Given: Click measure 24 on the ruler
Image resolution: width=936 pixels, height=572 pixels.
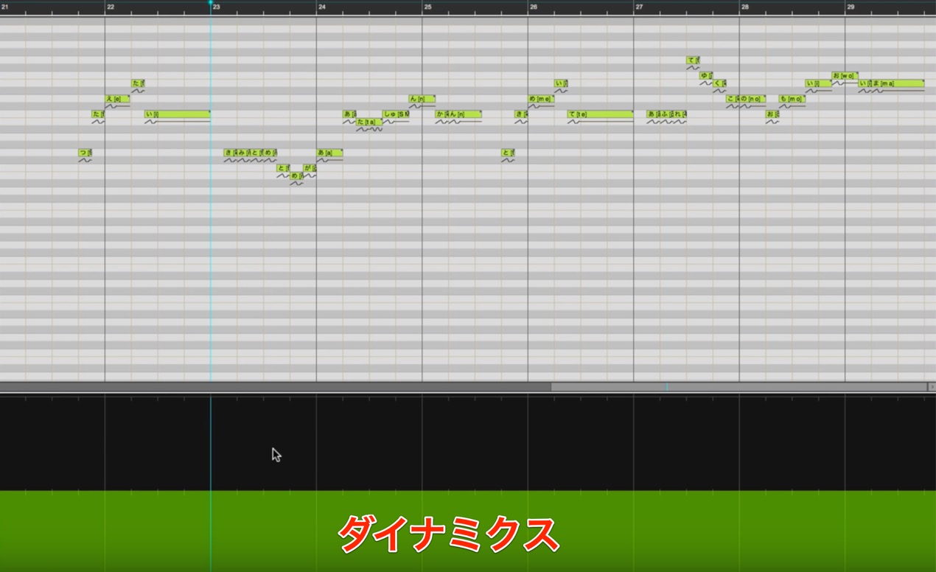Looking at the screenshot, I should [x=321, y=7].
